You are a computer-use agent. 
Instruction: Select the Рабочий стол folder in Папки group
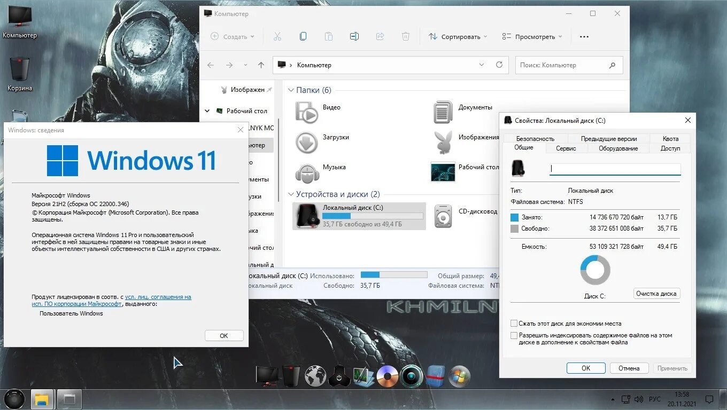pos(465,172)
